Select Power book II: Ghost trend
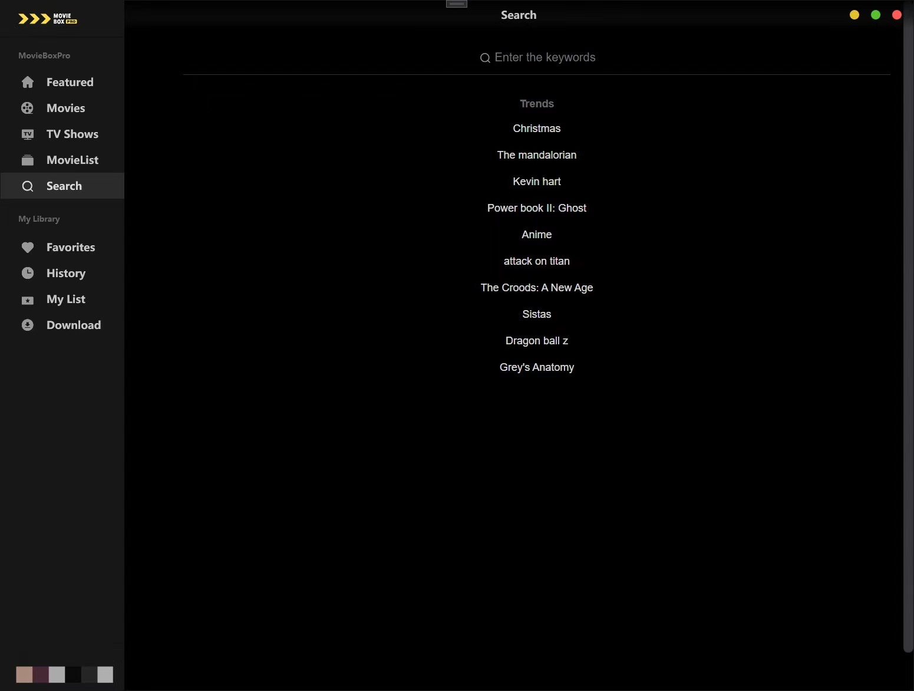The height and width of the screenshot is (691, 914). (536, 208)
